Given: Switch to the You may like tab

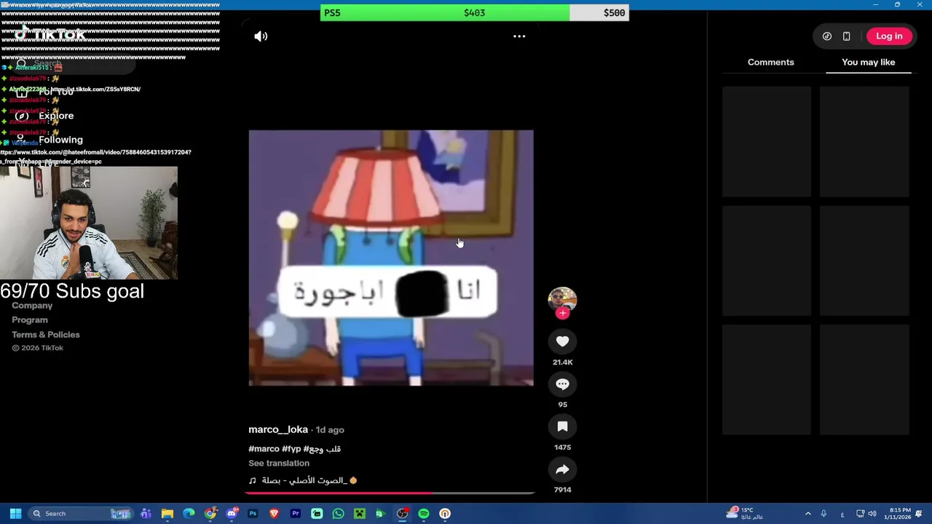Looking at the screenshot, I should tap(868, 62).
